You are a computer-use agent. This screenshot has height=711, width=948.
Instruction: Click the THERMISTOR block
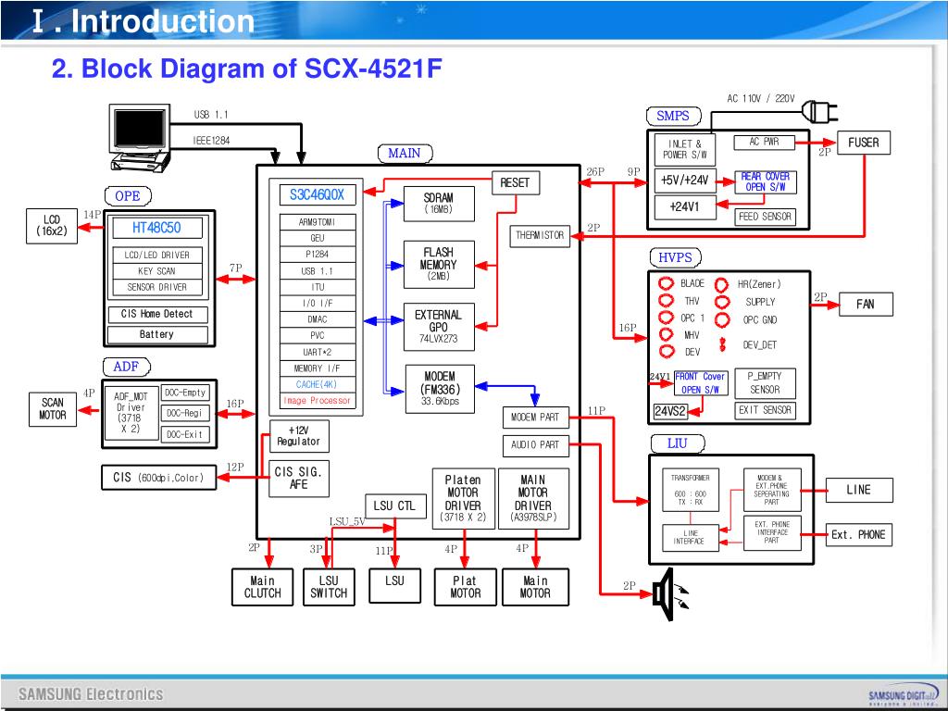[540, 236]
